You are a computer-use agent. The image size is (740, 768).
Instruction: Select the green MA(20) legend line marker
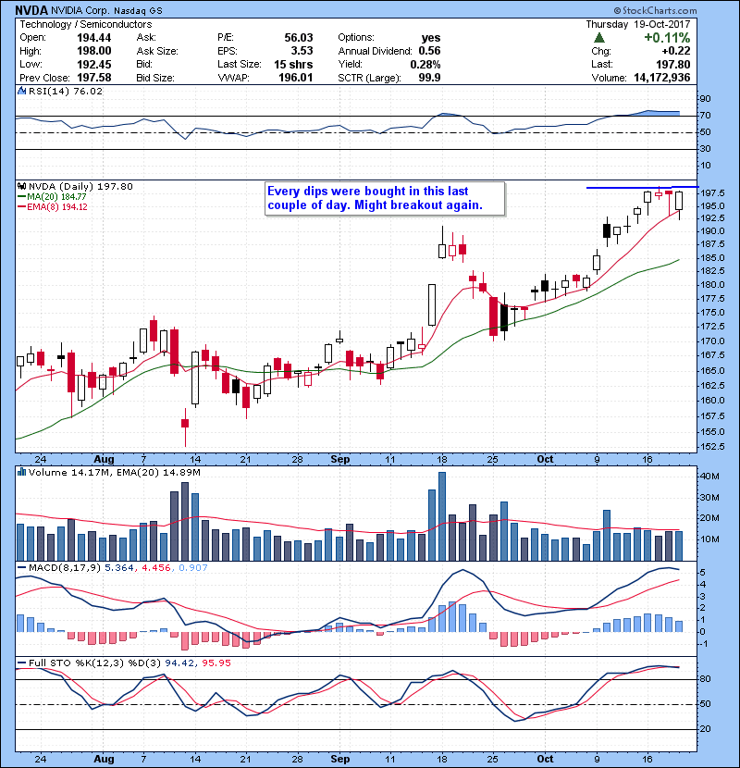[x=20, y=196]
